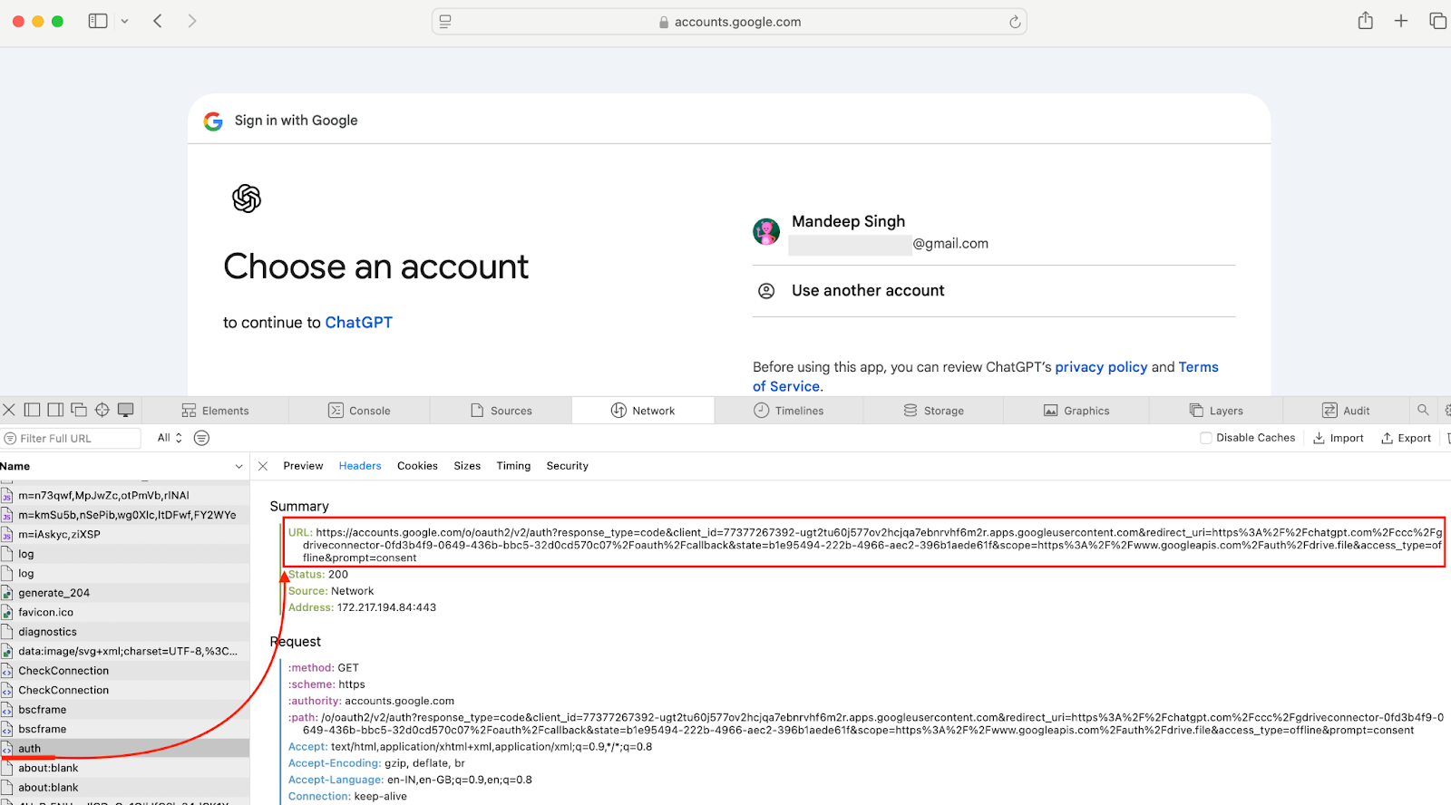The width and height of the screenshot is (1451, 805).
Task: Click the Export button
Action: pyautogui.click(x=1406, y=438)
